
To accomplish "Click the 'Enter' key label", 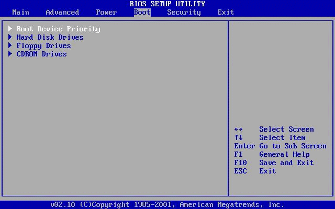I will (x=244, y=146).
